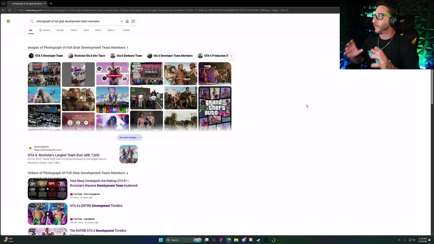Open the taskbar clock showing 11:18 PM
434x244 pixels.
coord(422,240)
